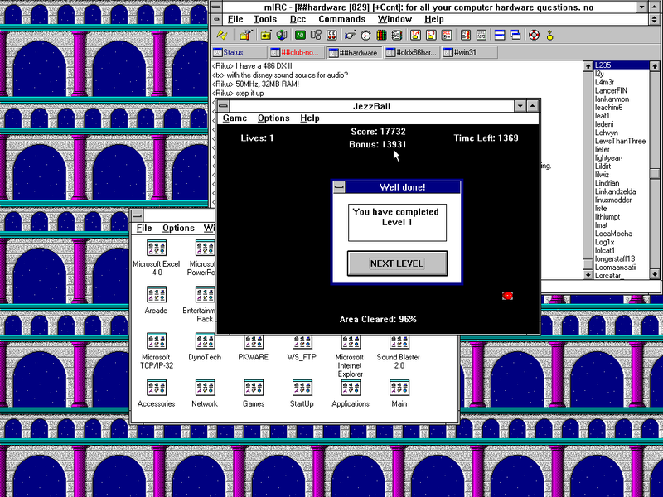Click the lightning bolt Connect icon in mIRC
Viewport: 663px width, 497px height.
tap(222, 36)
